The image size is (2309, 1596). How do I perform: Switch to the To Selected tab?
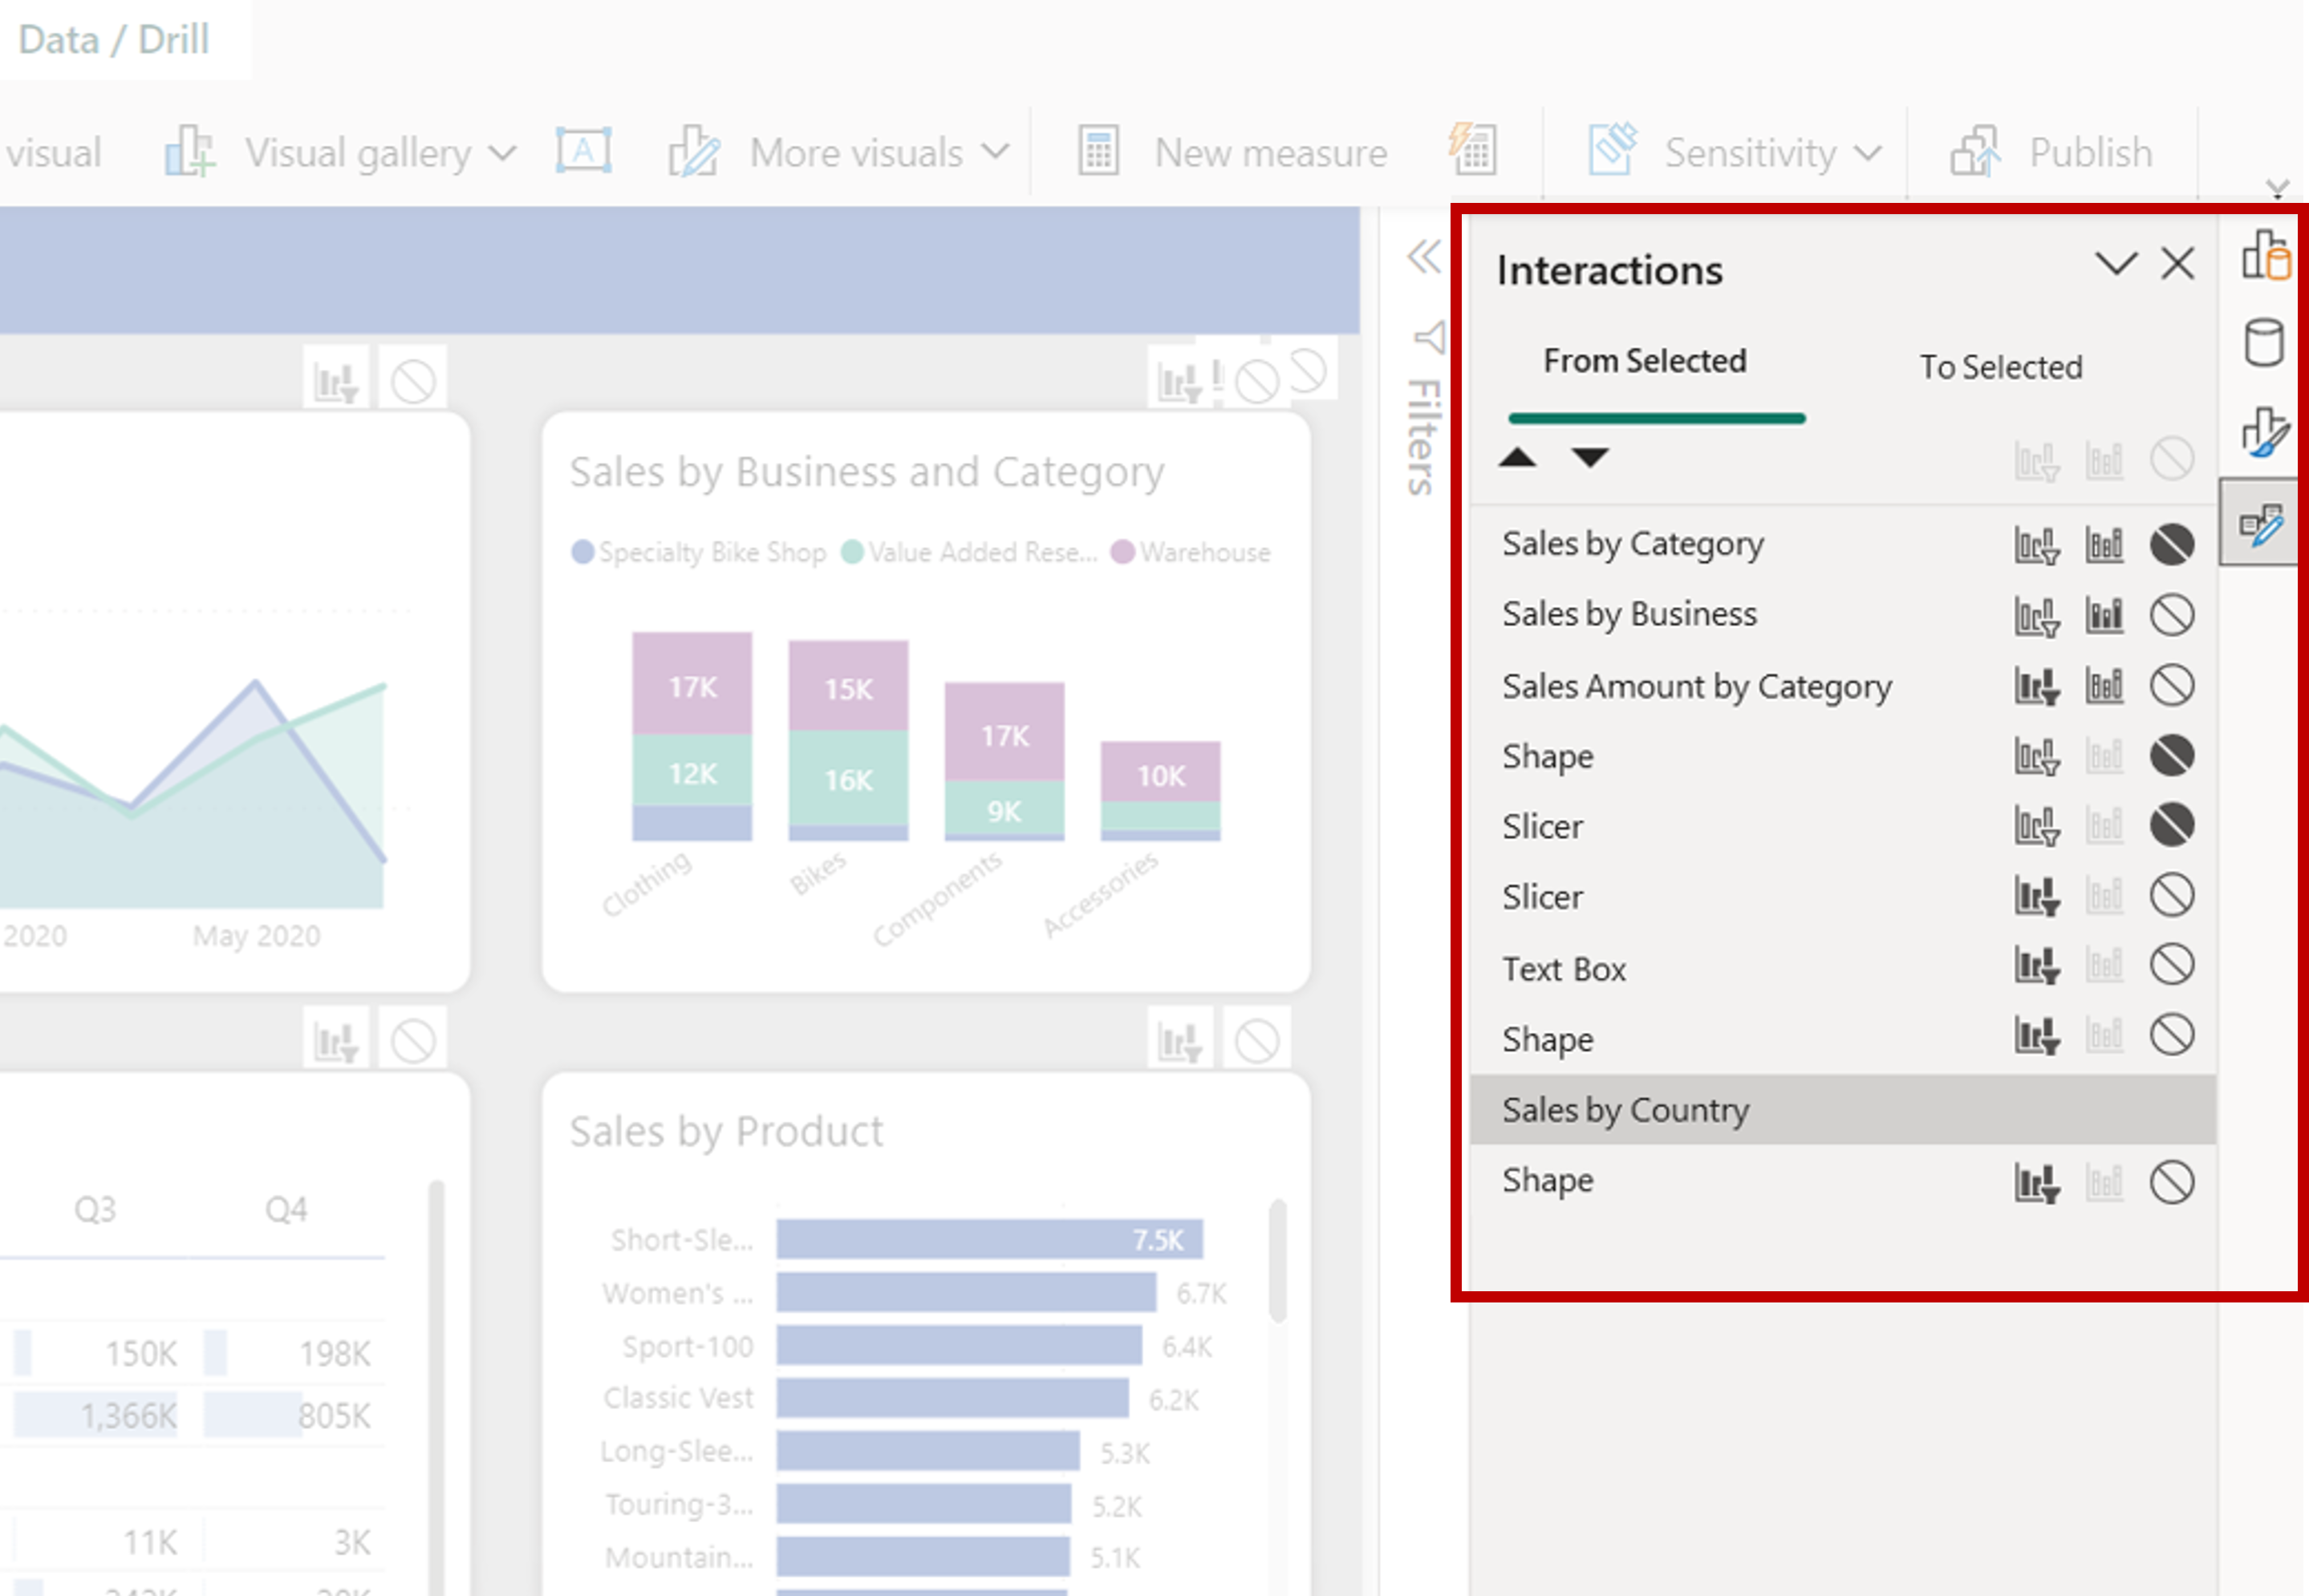[x=2000, y=367]
